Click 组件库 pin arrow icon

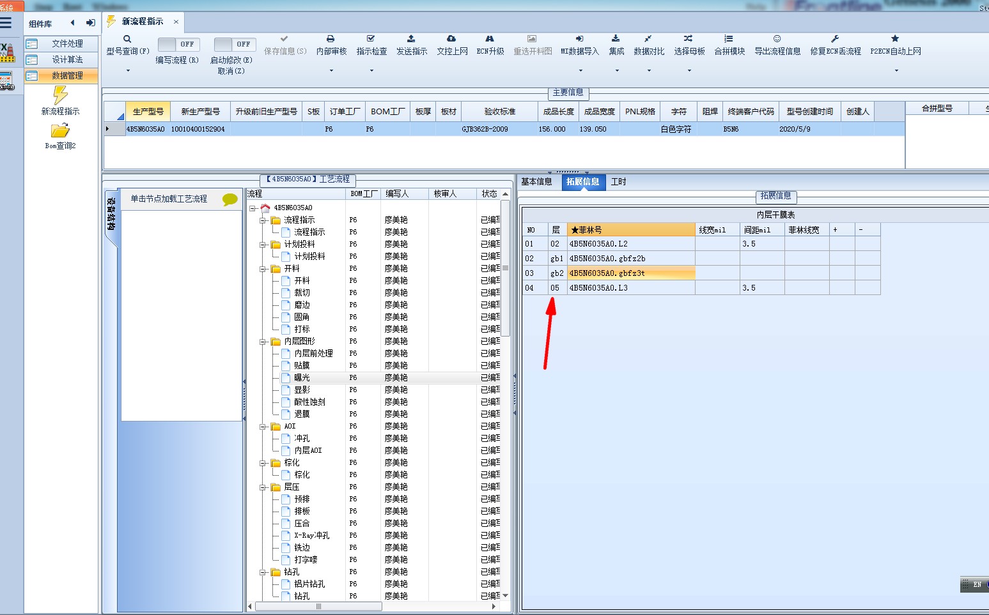click(91, 23)
